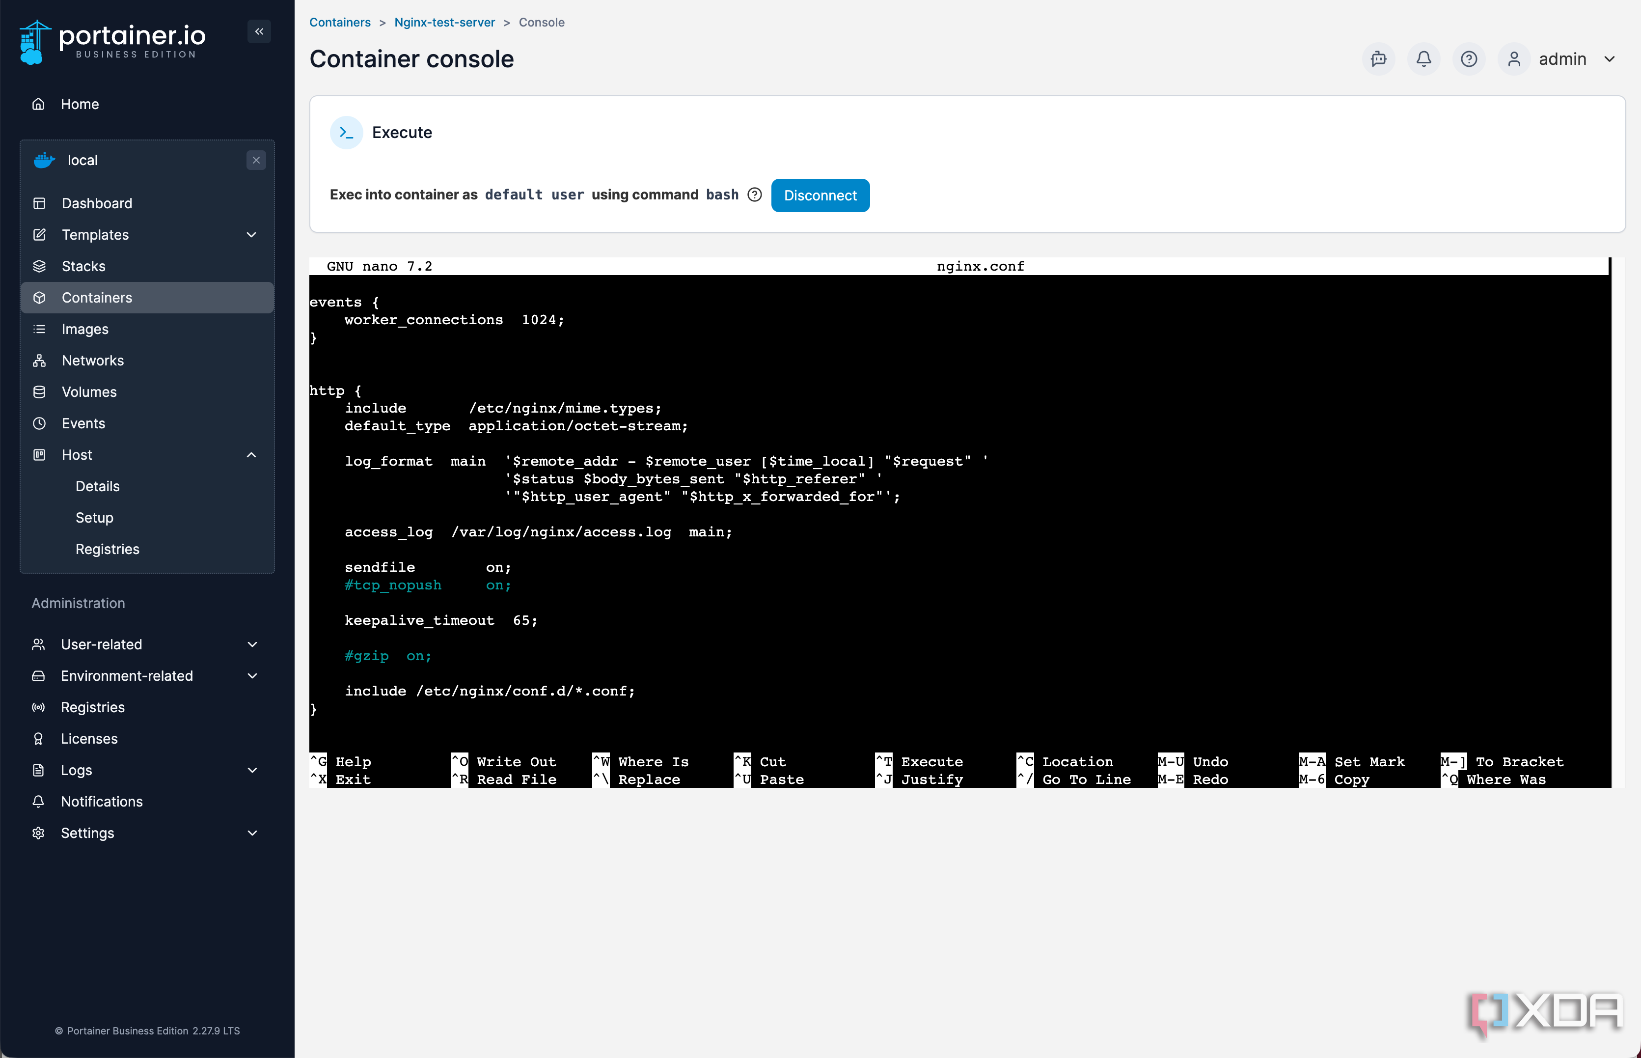Click the help tooltip icon beside bash
The height and width of the screenshot is (1058, 1641).
(755, 195)
